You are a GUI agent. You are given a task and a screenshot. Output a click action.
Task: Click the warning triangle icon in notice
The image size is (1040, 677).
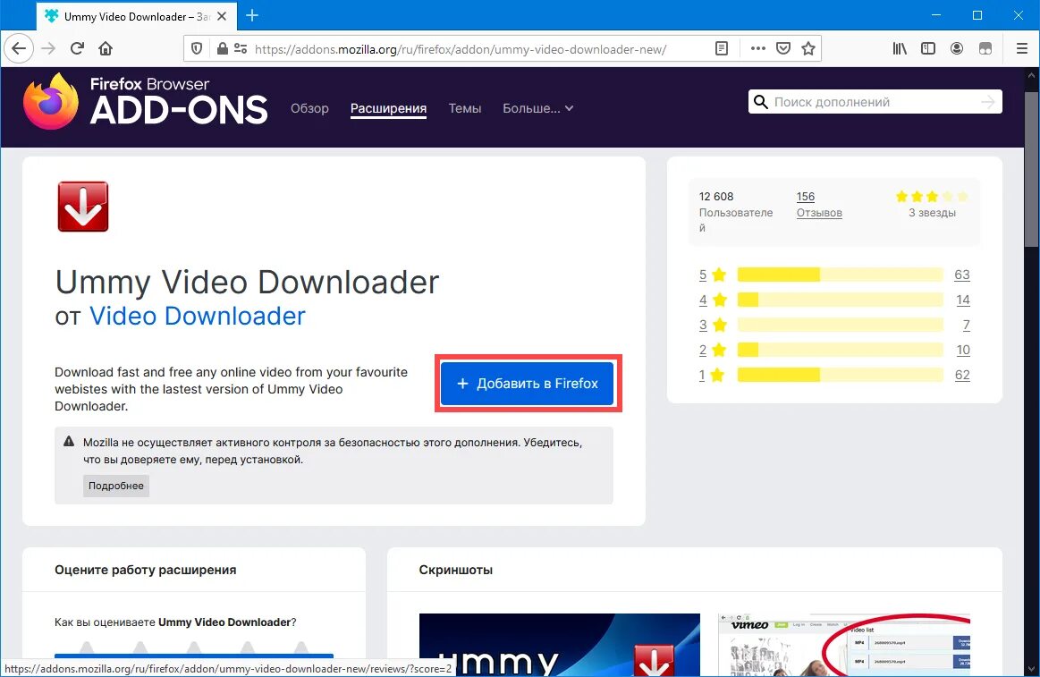tap(68, 442)
